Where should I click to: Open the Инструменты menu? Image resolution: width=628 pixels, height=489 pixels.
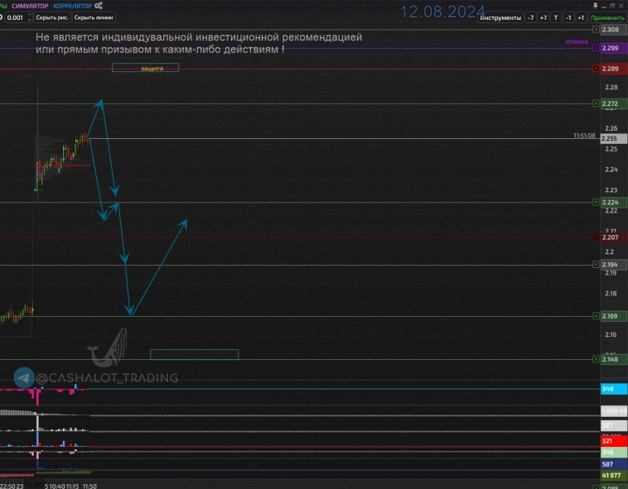[x=500, y=17]
